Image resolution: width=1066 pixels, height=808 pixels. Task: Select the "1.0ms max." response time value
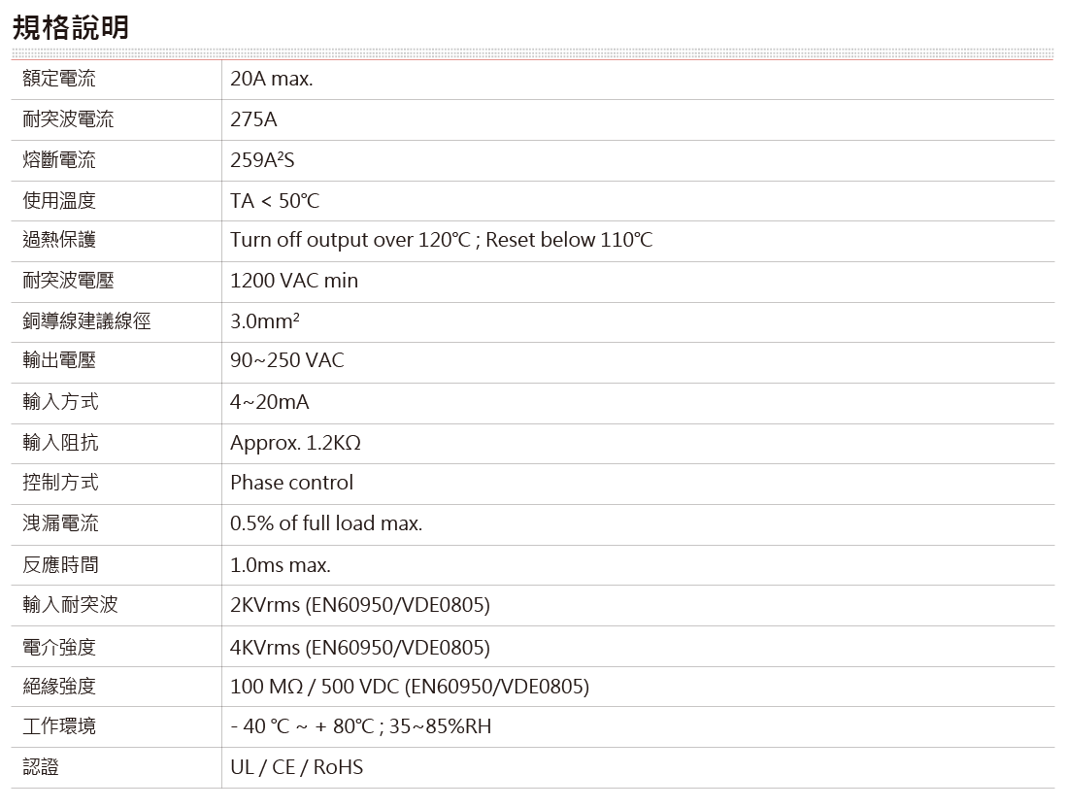point(280,565)
